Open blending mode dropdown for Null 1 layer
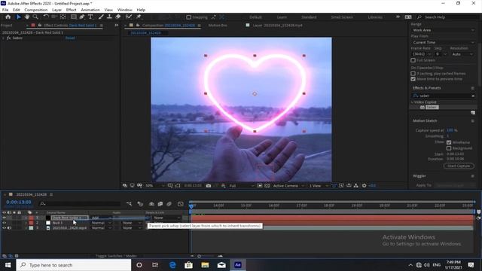482x271 pixels. 102,223
